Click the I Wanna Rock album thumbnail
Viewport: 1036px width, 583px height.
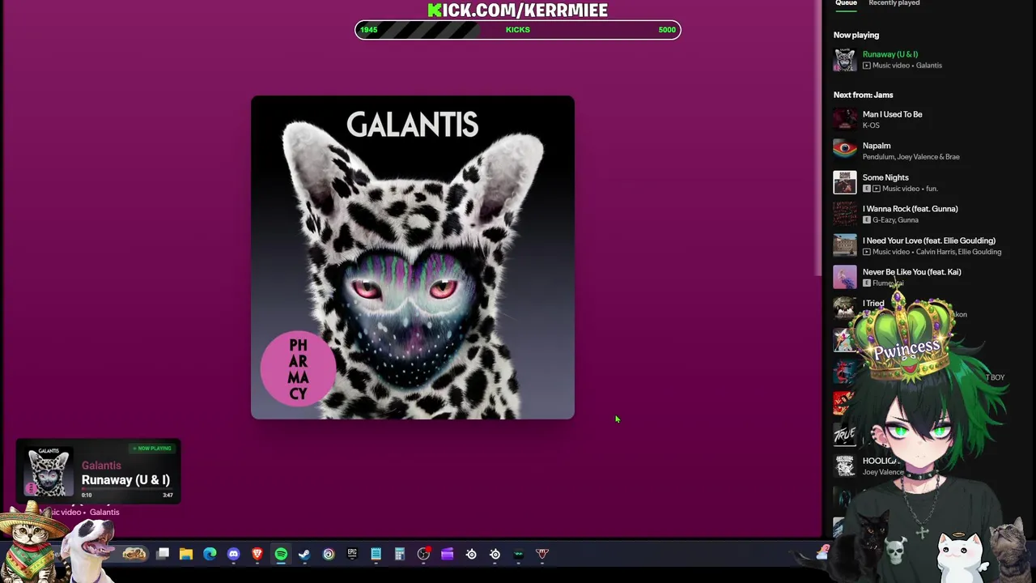tap(845, 214)
